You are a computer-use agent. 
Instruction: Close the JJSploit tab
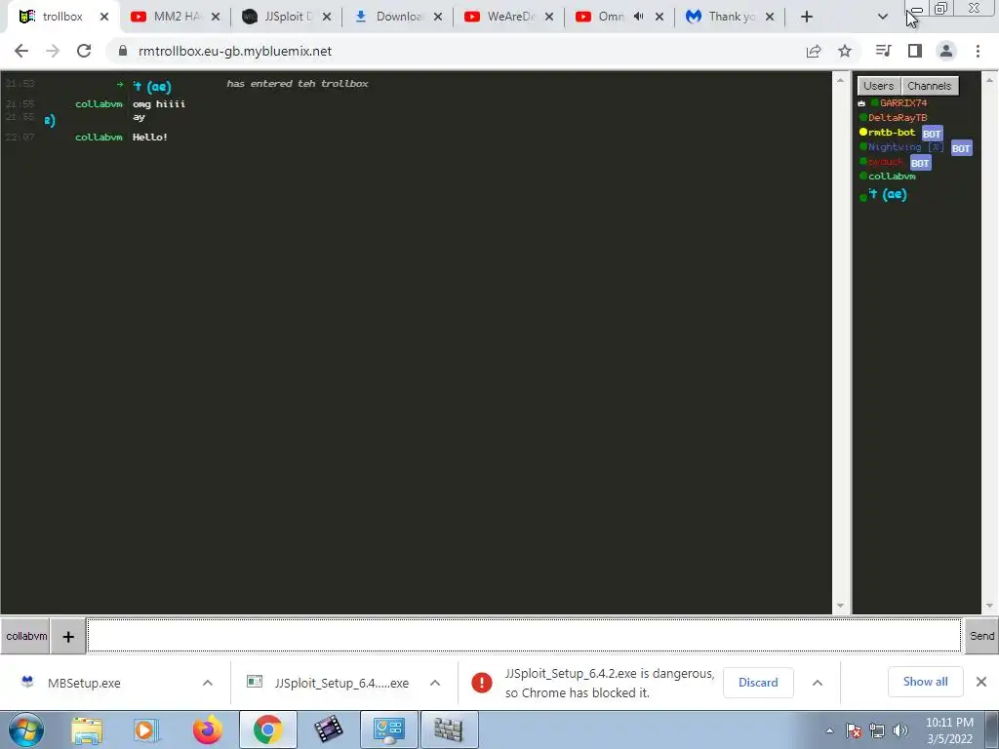point(327,17)
